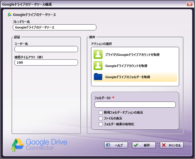195x159 pixels.
Task: Toggle the ファイルの表示 checkbox
Action: coord(101,118)
